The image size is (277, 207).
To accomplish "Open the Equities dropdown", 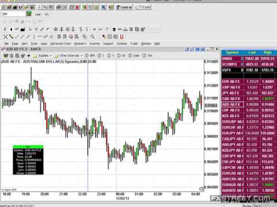I will coord(42,56).
